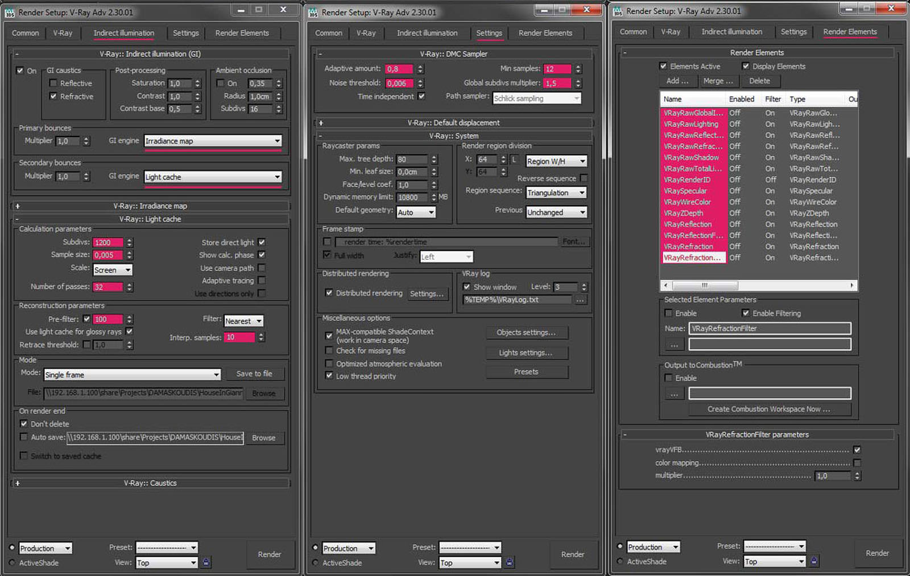
Task: Enable Check for missing files
Action: [329, 351]
